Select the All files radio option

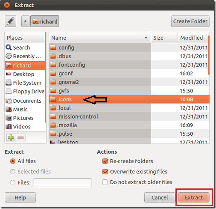pos(13,161)
